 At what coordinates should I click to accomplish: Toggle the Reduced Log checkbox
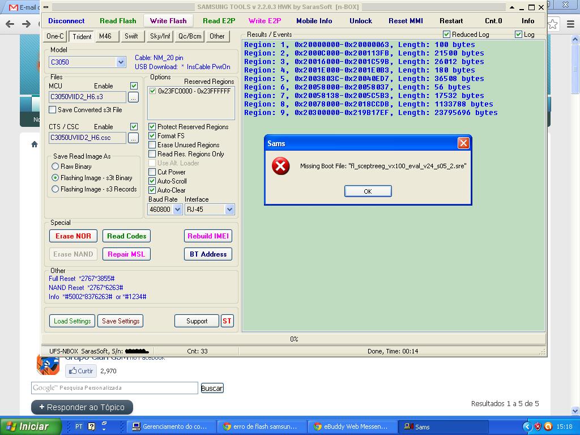tap(446, 35)
